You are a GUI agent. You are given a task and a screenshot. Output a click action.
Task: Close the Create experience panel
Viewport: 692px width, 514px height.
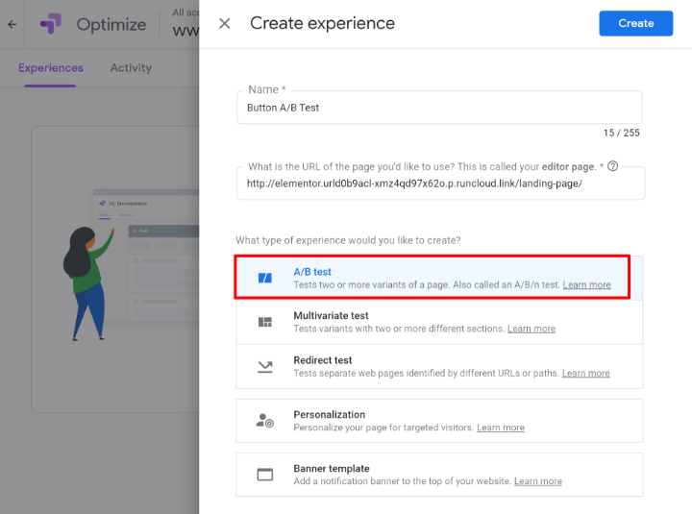(225, 23)
